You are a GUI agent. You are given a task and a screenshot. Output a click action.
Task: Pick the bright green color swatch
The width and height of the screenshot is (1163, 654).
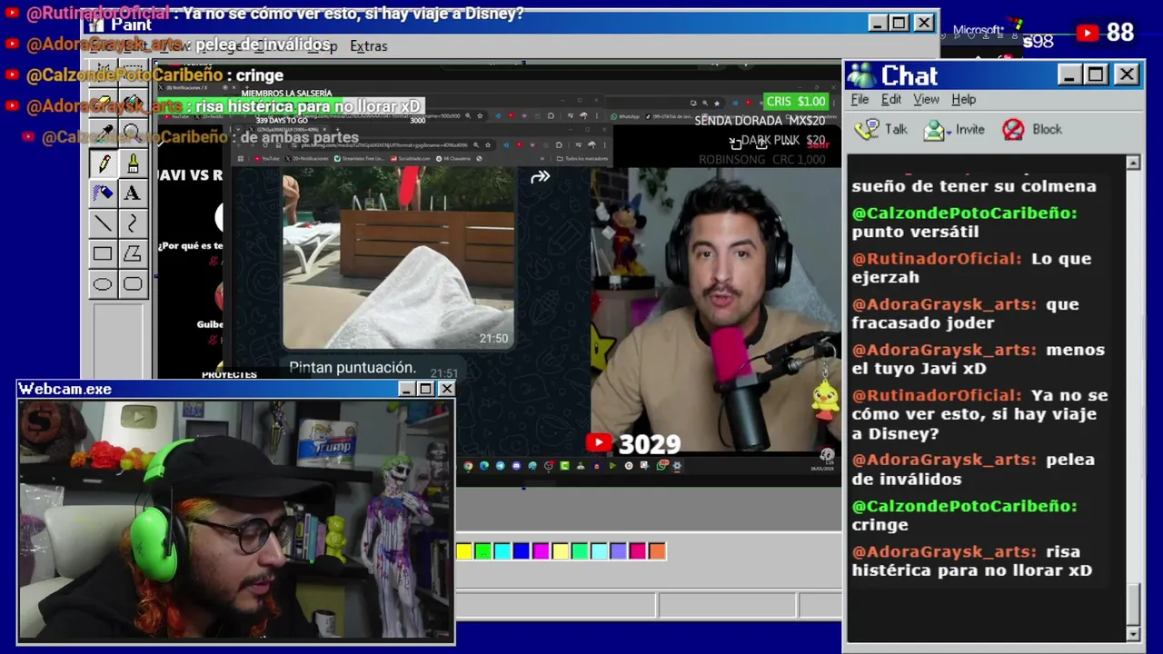coord(483,550)
